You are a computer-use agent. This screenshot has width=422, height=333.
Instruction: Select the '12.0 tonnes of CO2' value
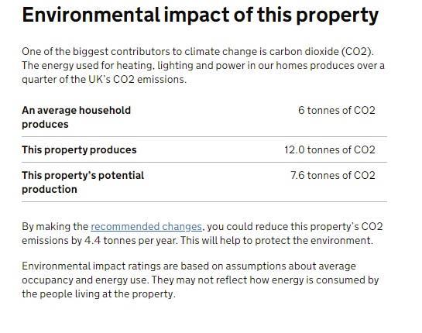[330, 150]
